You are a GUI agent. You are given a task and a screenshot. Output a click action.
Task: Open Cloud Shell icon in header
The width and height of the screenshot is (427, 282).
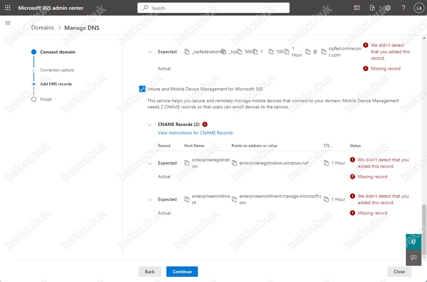click(x=357, y=8)
